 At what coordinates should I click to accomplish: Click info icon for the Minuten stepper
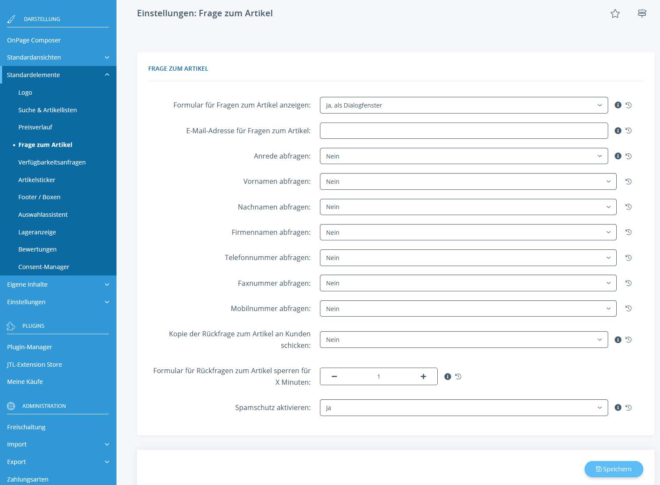(448, 377)
